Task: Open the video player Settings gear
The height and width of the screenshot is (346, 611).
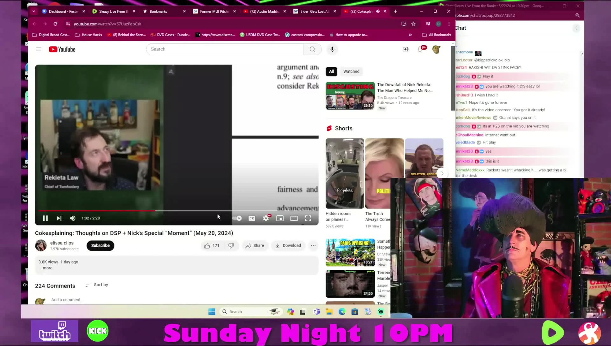Action: click(x=266, y=218)
